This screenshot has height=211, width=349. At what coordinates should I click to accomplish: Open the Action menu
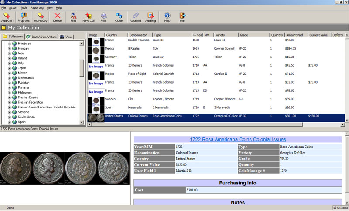(13, 8)
